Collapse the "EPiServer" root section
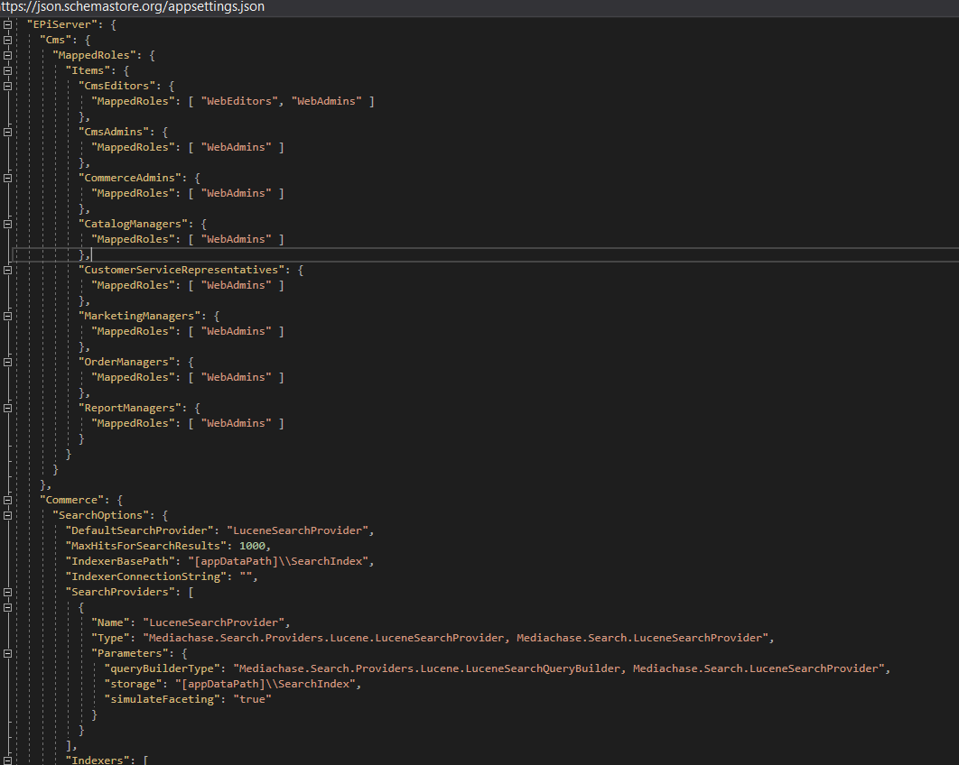 pyautogui.click(x=7, y=25)
